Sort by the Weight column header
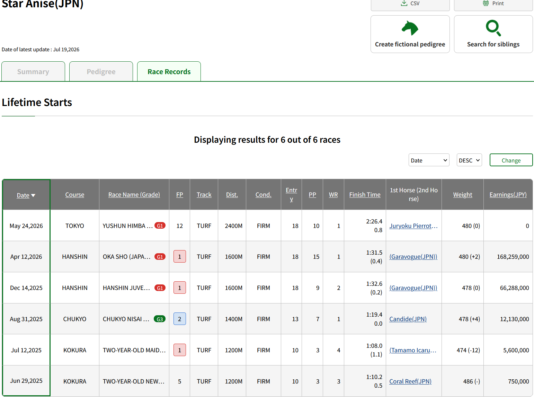This screenshot has width=534, height=397. pos(463,194)
